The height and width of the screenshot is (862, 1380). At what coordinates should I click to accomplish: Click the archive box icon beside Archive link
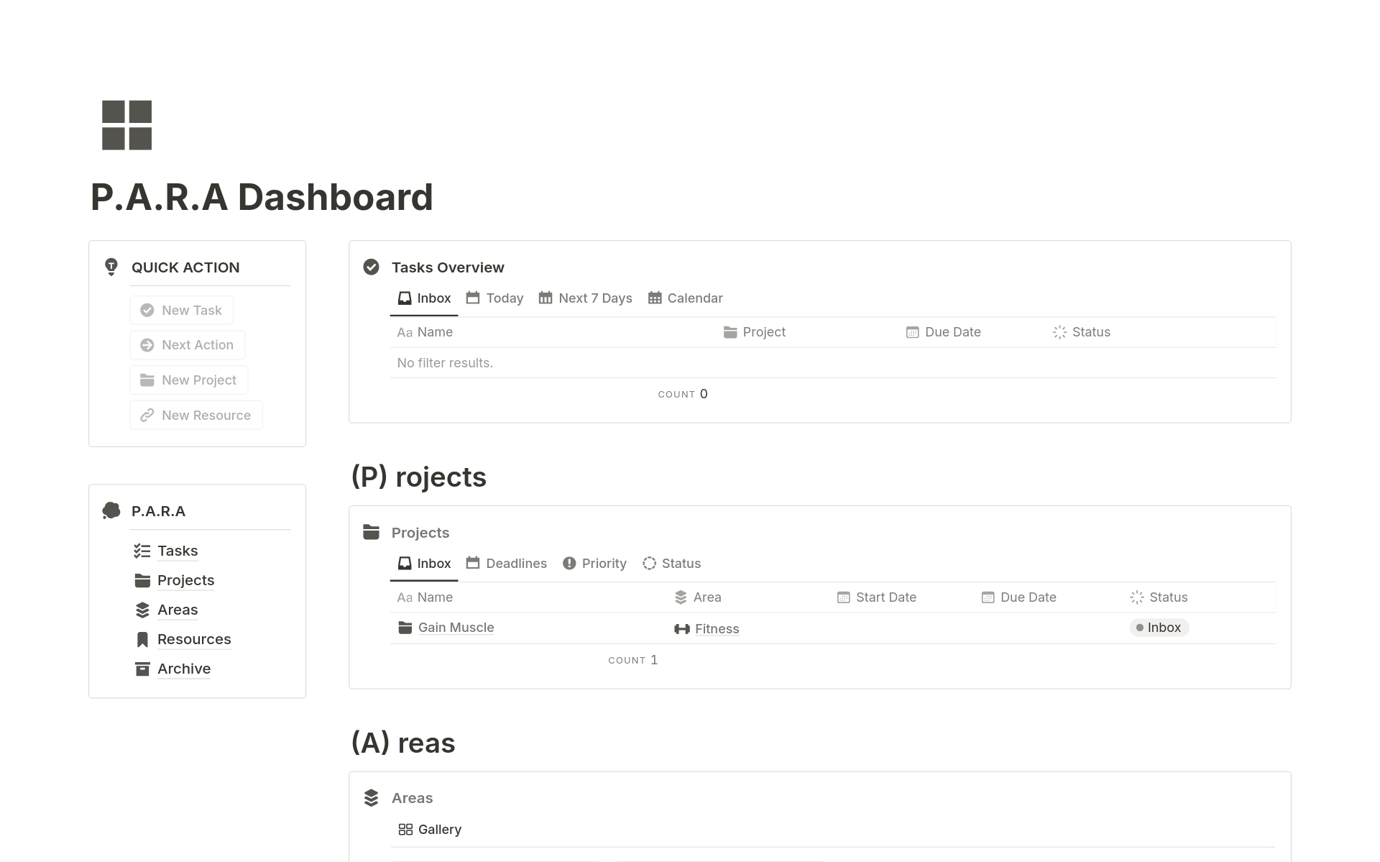click(x=142, y=669)
